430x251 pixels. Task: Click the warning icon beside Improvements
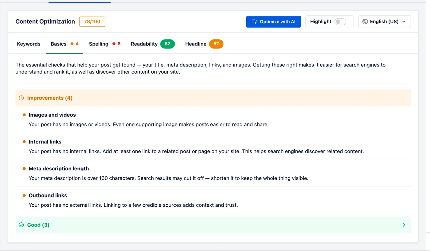coord(21,98)
